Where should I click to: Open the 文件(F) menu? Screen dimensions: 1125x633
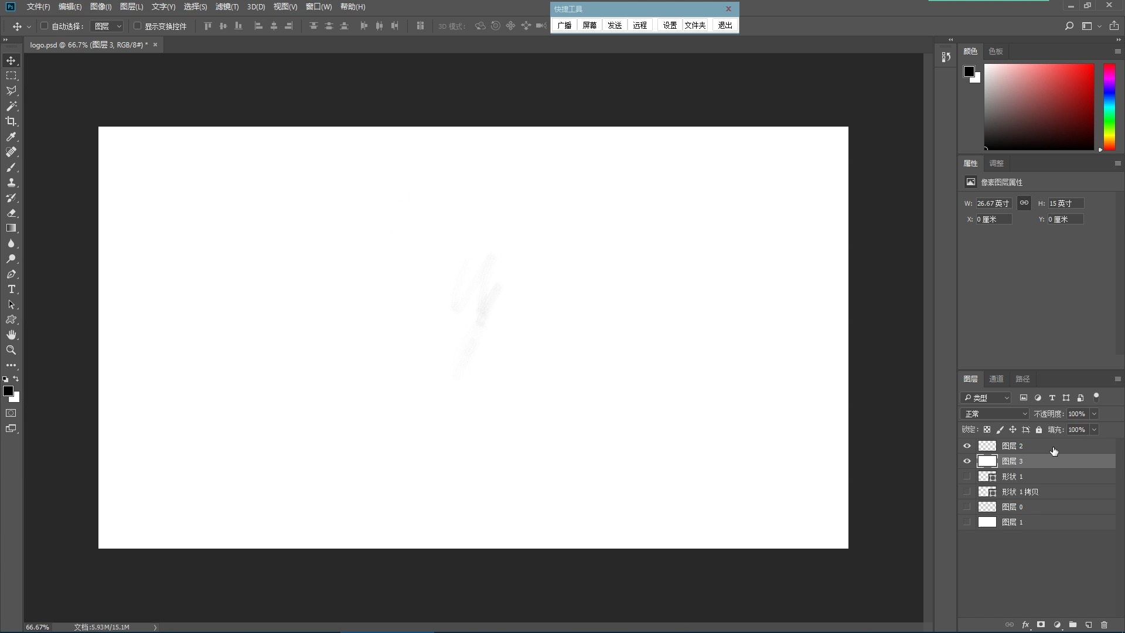38,7
